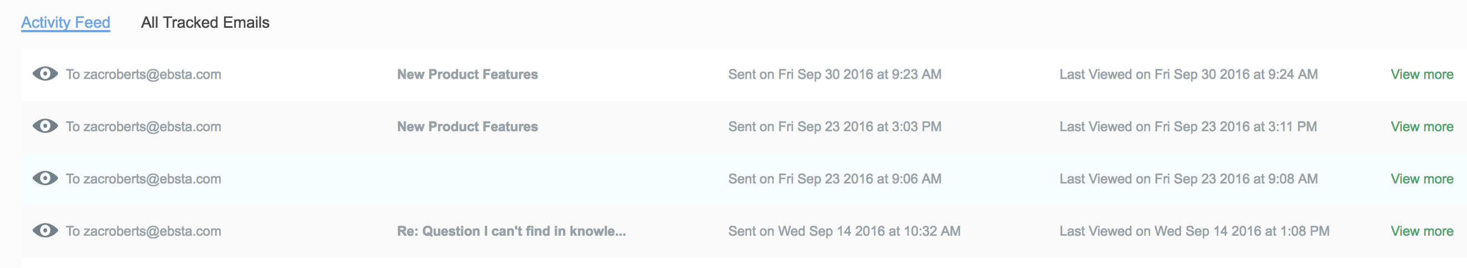The height and width of the screenshot is (268, 1467).
Task: Open the All Tracked Emails tab
Action: coord(205,23)
